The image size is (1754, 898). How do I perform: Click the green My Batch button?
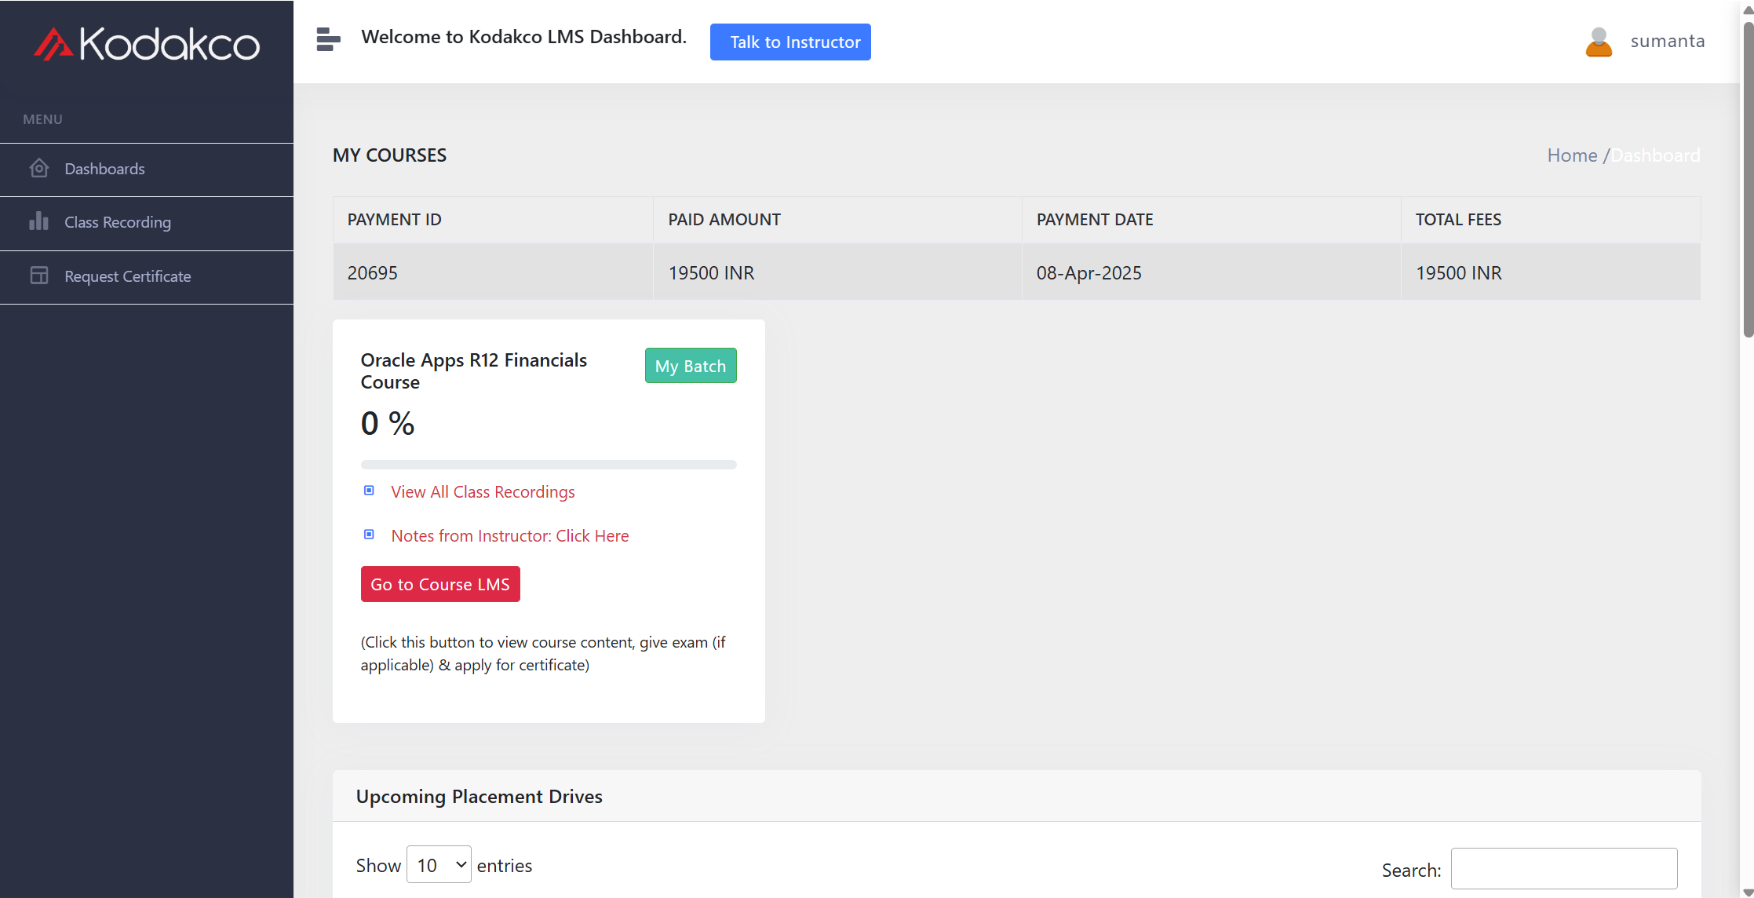point(690,366)
